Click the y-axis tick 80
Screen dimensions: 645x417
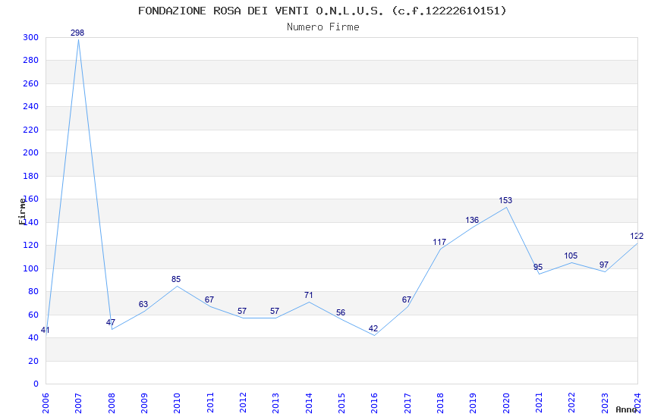[x=33, y=292]
